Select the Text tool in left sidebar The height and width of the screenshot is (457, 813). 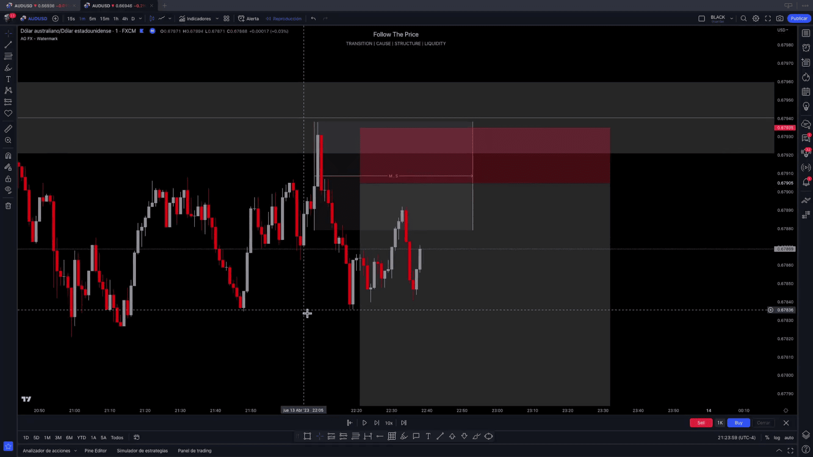pyautogui.click(x=8, y=79)
